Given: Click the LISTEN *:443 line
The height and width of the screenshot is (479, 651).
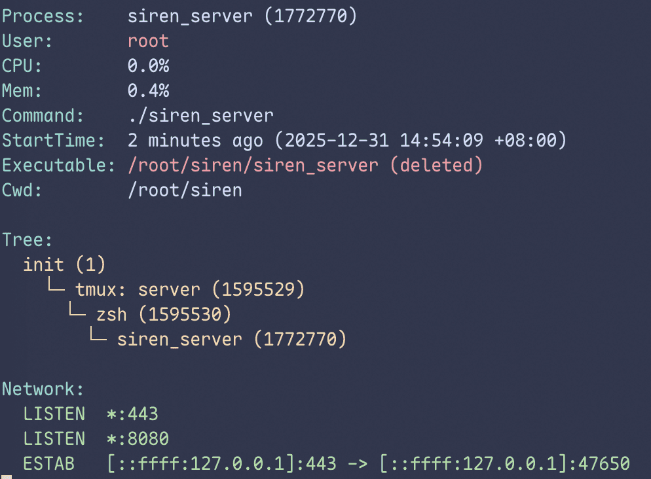Looking at the screenshot, I should click(90, 414).
